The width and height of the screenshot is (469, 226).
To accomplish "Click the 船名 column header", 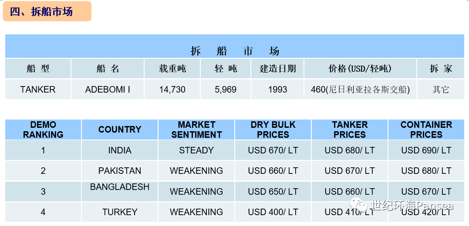I will (x=108, y=69).
